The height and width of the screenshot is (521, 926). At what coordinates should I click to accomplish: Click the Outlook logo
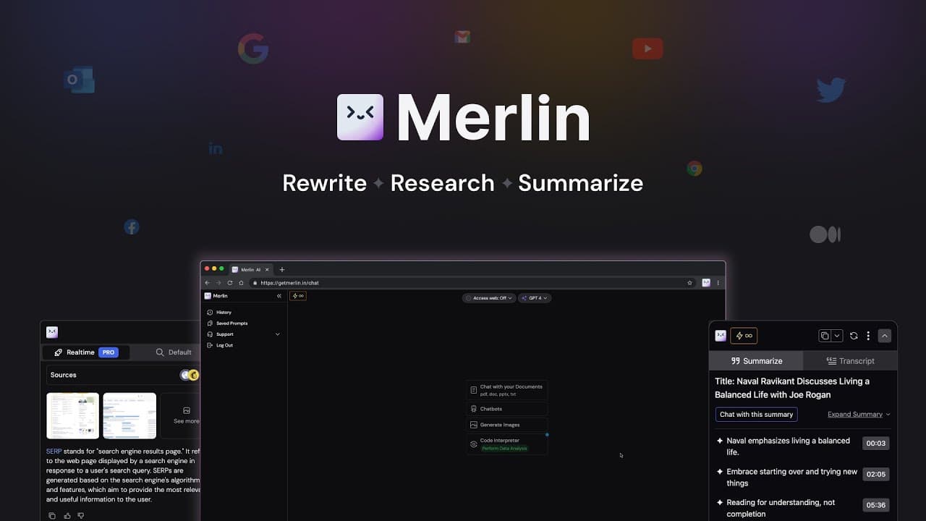pos(80,80)
